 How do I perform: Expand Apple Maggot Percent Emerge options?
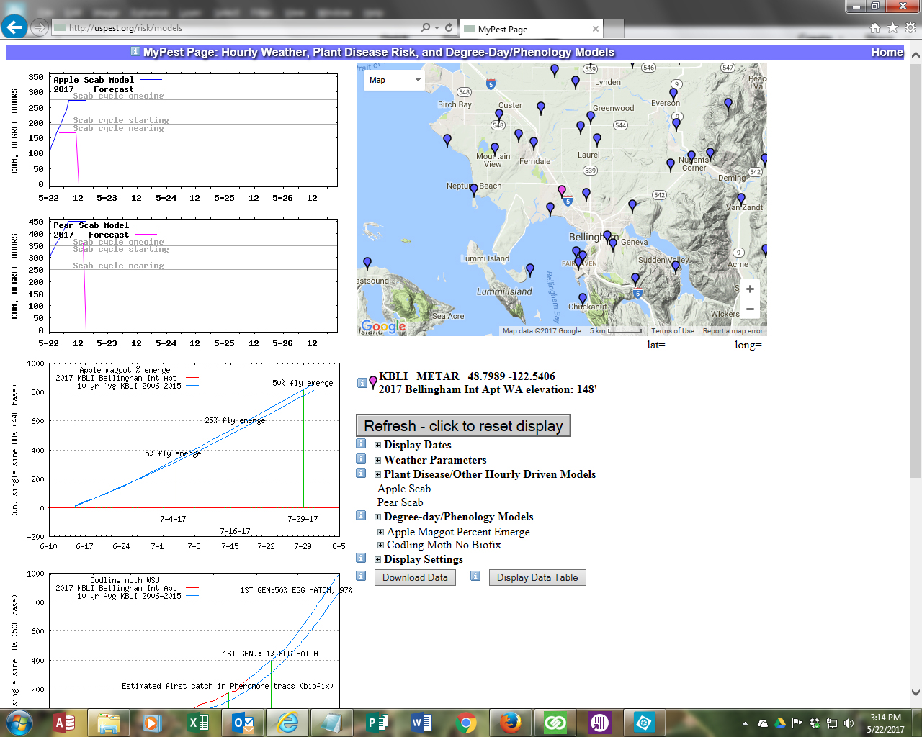point(380,532)
